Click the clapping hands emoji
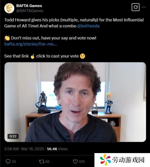Viewport: 150px width, 167px height. click(7, 38)
